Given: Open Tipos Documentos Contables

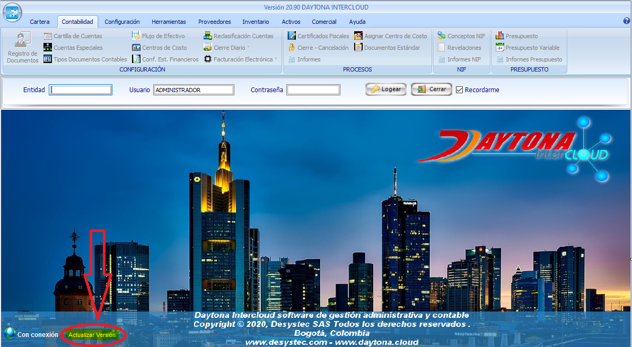Looking at the screenshot, I should tap(85, 59).
